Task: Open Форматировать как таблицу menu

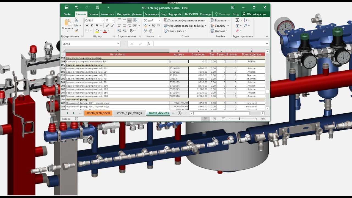Action: point(185,26)
